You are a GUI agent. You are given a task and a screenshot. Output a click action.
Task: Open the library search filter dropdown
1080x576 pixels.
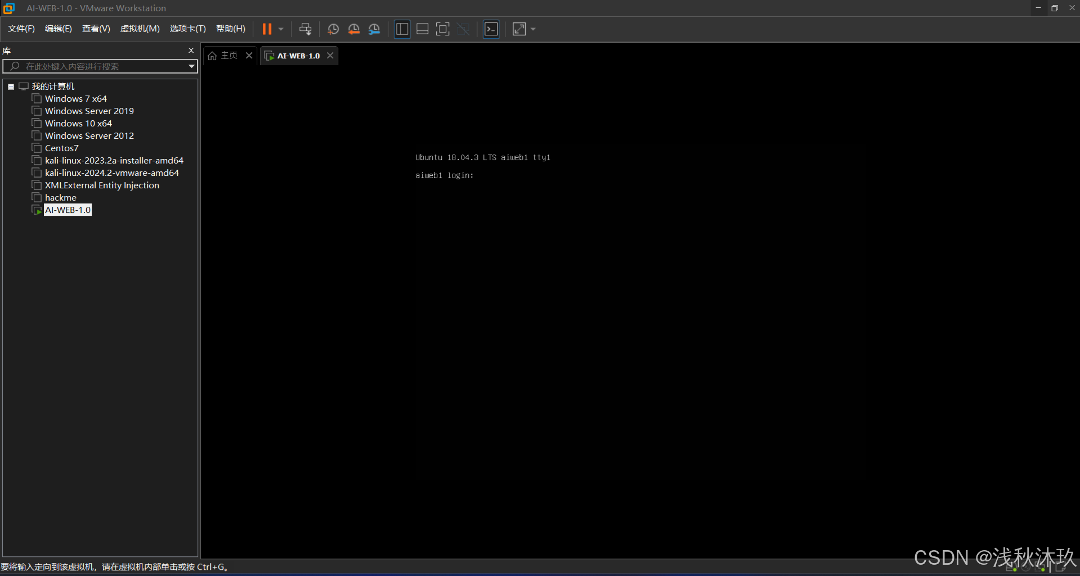click(191, 66)
